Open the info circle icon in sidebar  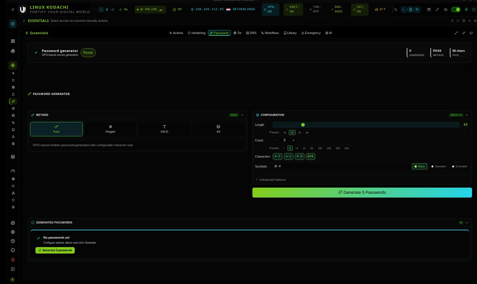13,251
